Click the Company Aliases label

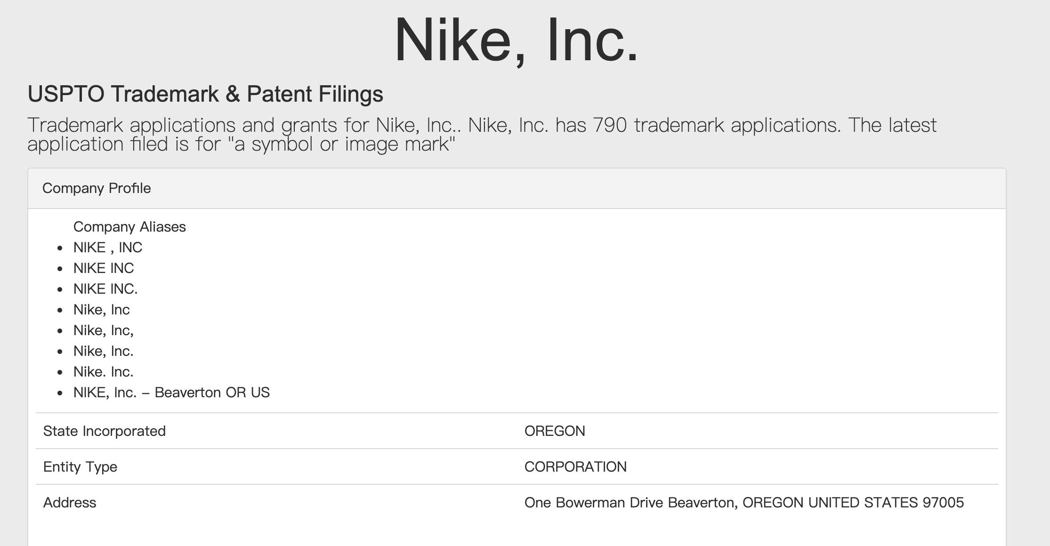(129, 227)
